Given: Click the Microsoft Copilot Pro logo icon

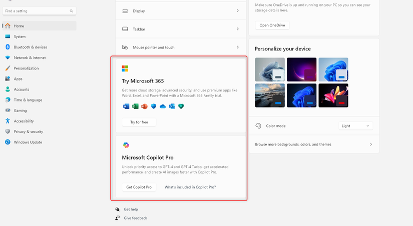Looking at the screenshot, I should [126, 145].
